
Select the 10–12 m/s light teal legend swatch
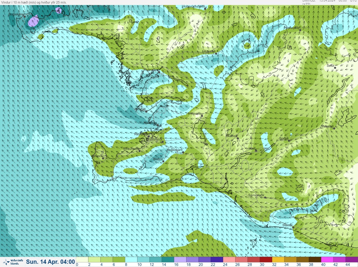tap(144, 260)
